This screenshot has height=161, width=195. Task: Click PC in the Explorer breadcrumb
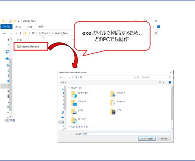pos(33,33)
